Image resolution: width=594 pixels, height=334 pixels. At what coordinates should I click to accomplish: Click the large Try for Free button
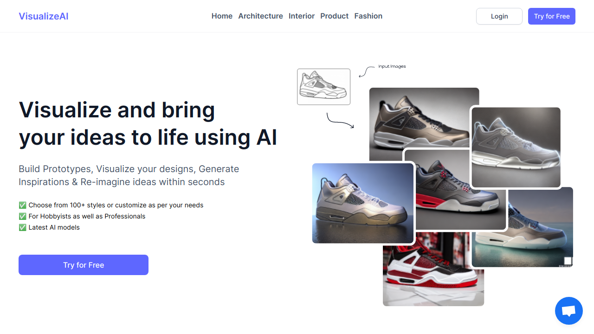84,265
